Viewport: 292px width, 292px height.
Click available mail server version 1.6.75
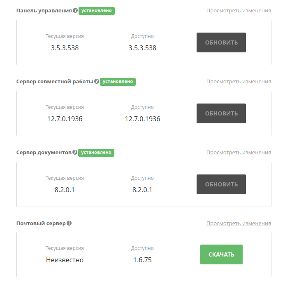point(142,260)
